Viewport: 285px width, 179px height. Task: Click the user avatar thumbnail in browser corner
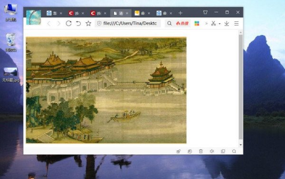click(34, 17)
